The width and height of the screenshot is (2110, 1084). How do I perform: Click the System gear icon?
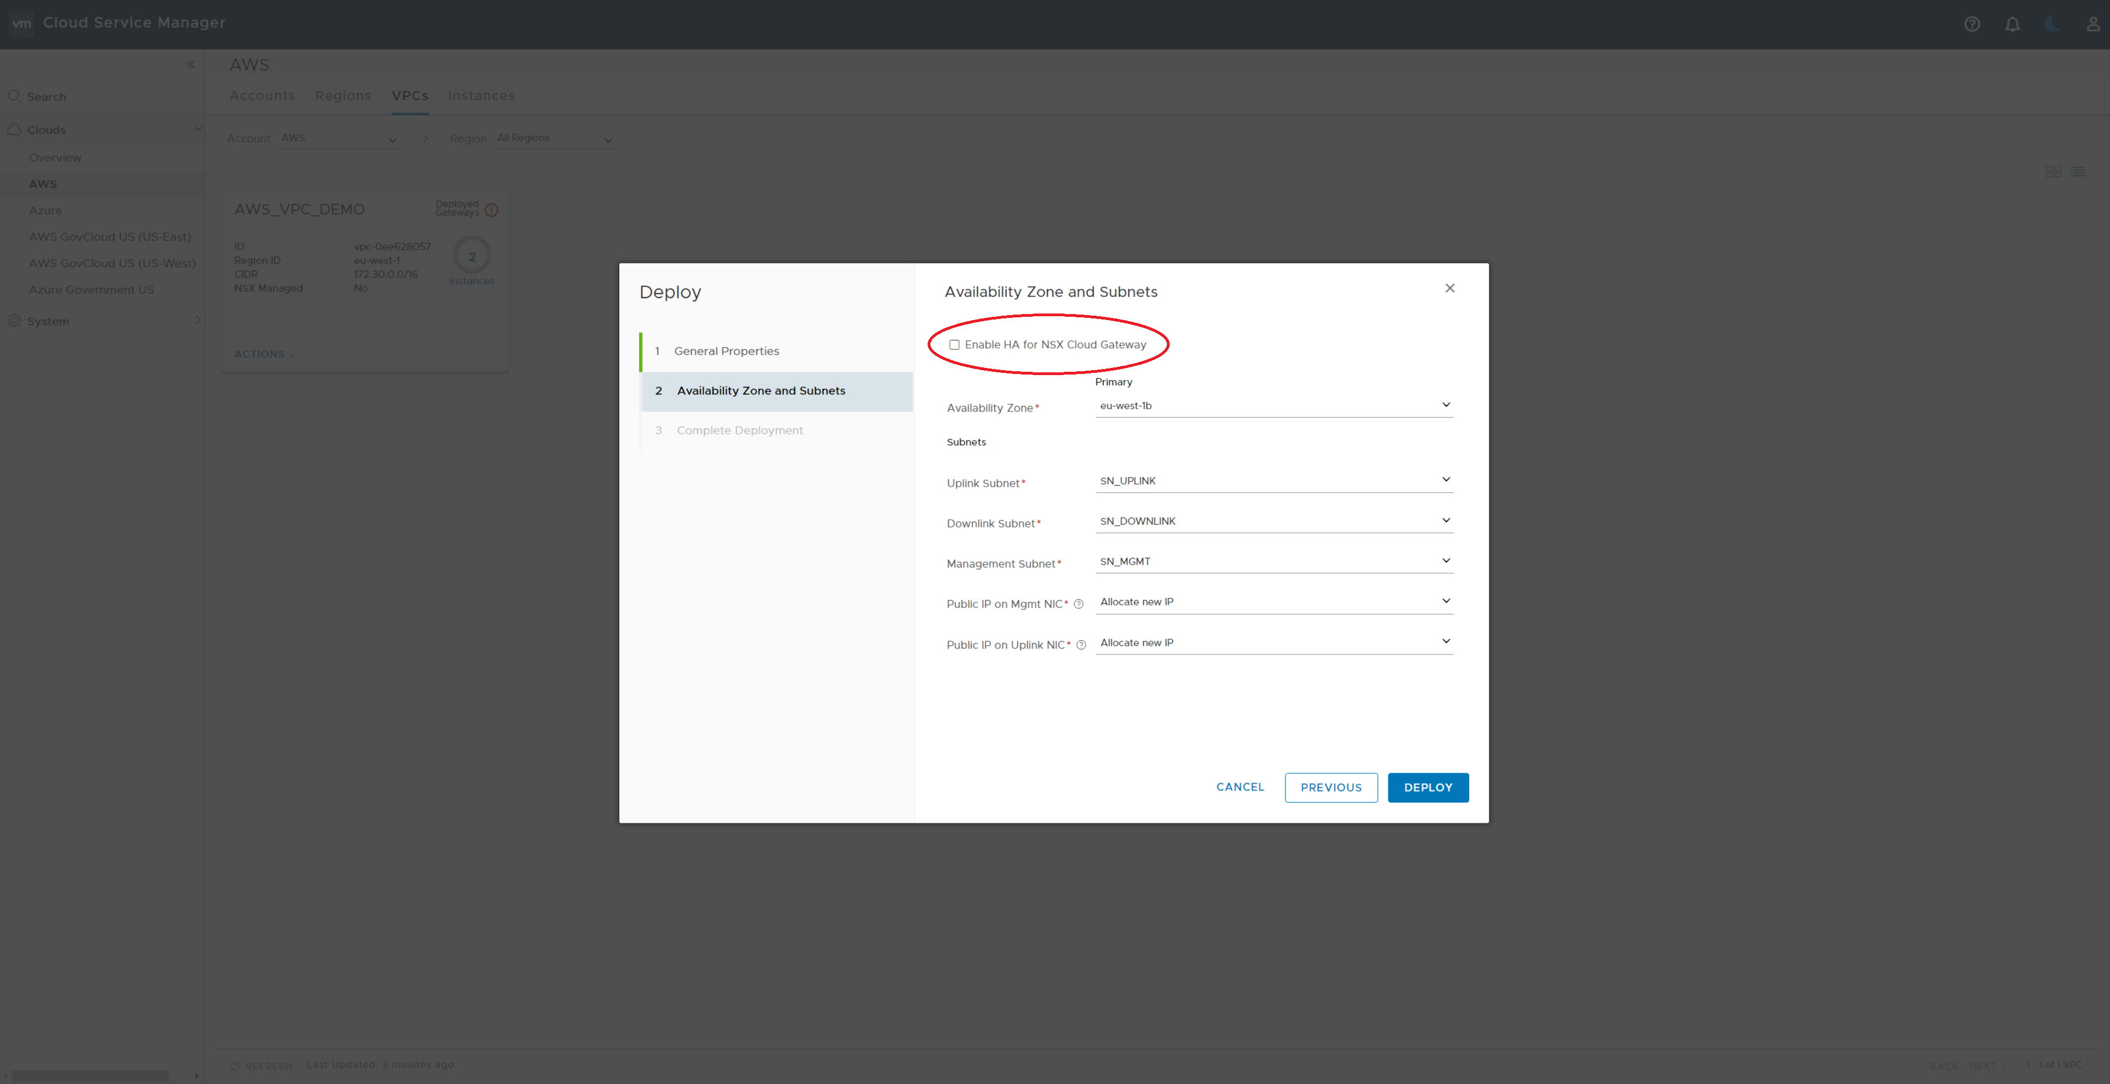pyautogui.click(x=14, y=321)
